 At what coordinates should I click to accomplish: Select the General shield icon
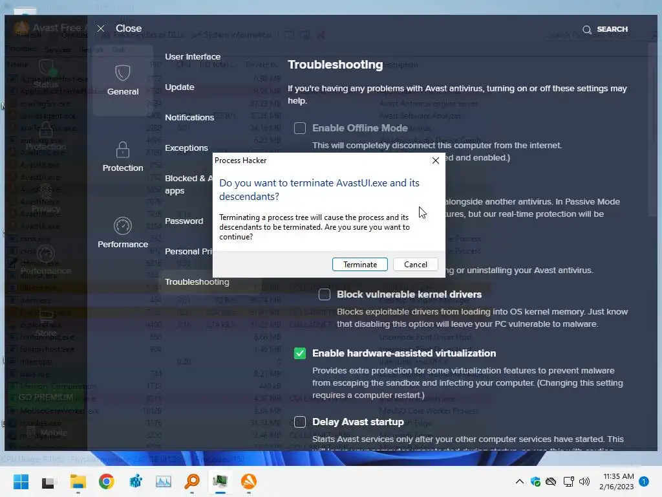coord(123,73)
